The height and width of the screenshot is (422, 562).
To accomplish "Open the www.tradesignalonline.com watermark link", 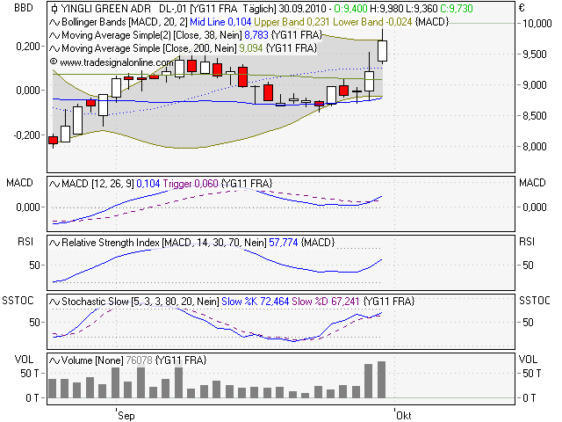I will (117, 62).
